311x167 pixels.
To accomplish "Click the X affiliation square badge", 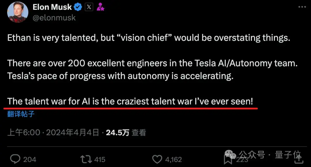I will pos(89,7).
